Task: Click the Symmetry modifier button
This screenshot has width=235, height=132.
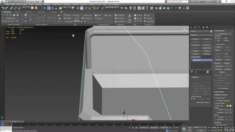Action: coord(206,45)
